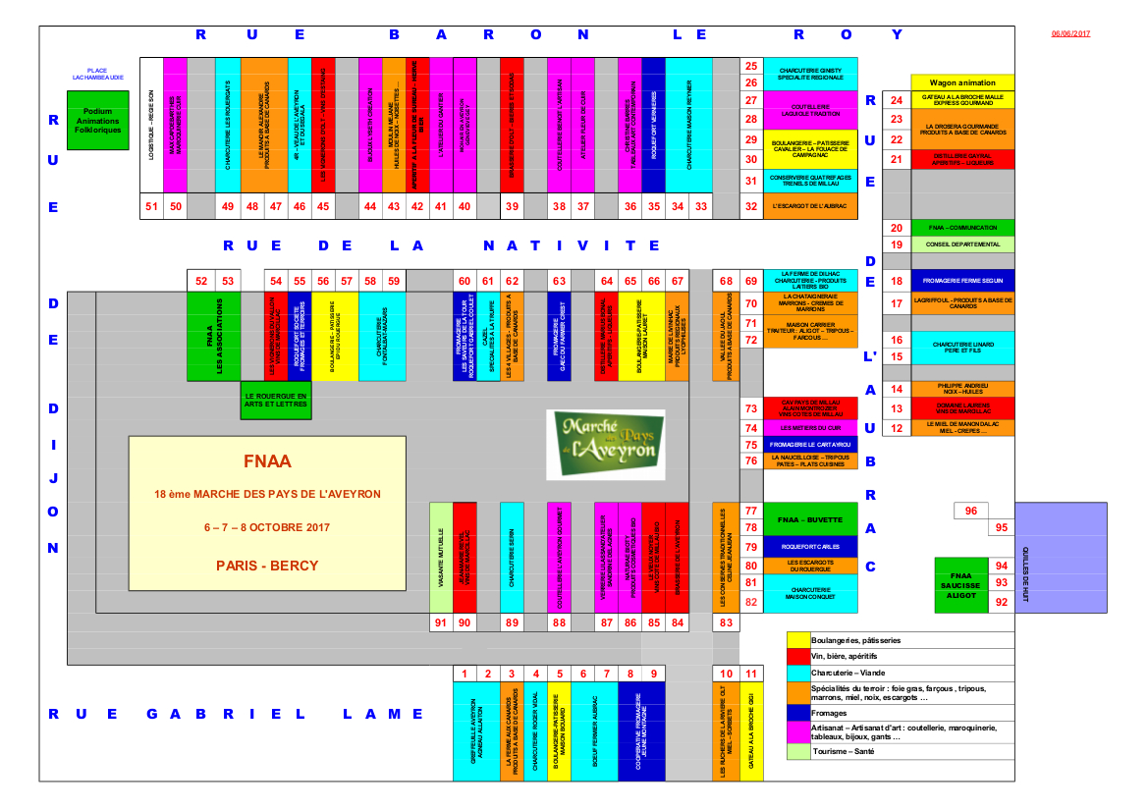Click the green FNAA LES ASSOCIATIONS block
This screenshot has height=811, width=1148.
click(x=214, y=337)
